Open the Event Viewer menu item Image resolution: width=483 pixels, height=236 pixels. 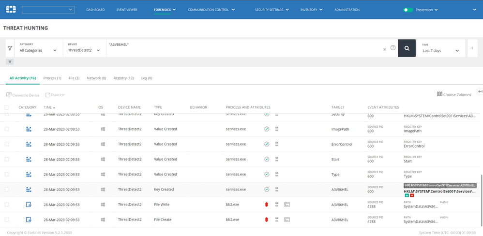(x=127, y=10)
